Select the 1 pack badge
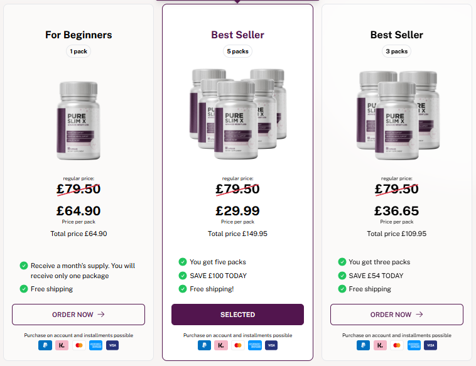 point(78,51)
